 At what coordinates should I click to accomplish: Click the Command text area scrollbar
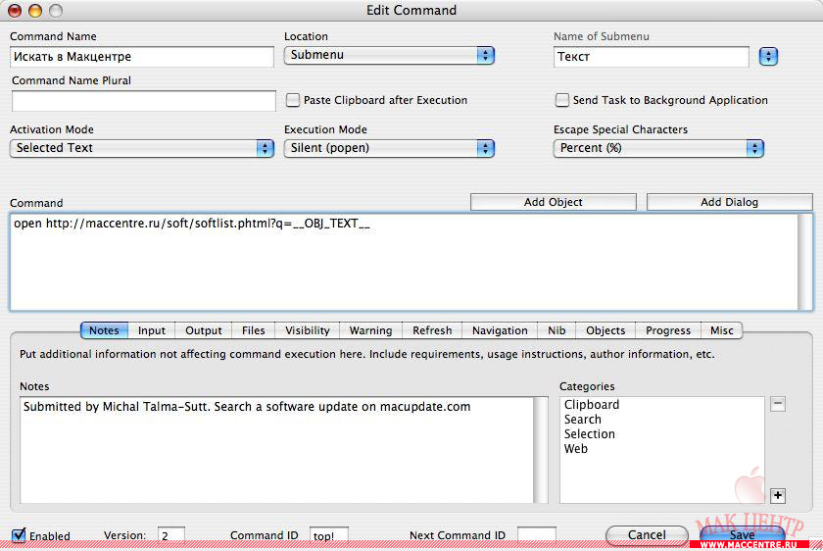point(805,262)
